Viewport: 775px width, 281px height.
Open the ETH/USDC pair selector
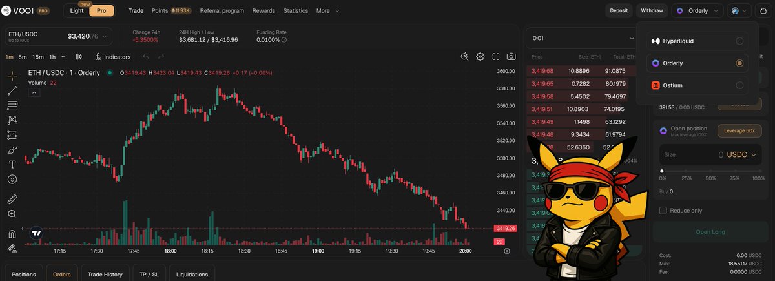pos(58,36)
